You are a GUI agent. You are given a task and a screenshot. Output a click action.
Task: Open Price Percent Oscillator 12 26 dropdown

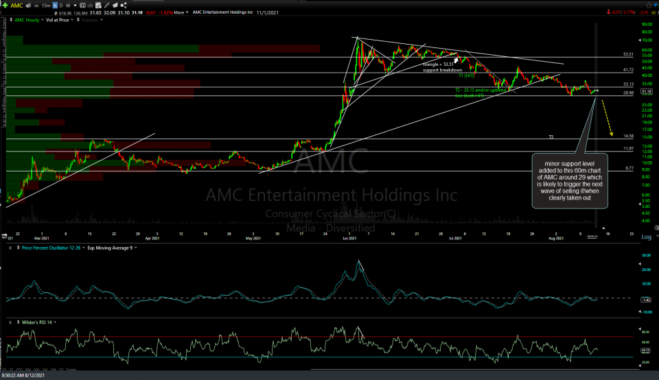[x=84, y=248]
